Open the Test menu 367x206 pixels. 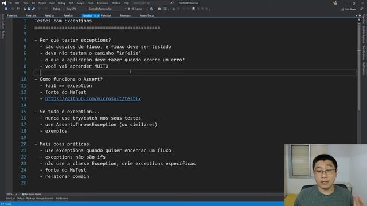71,3
